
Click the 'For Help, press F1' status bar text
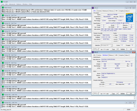6,110
